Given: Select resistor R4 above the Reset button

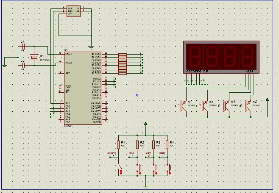Looking at the screenshot, I should click(167, 145).
